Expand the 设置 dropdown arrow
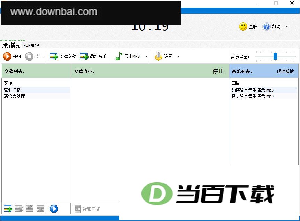The width and height of the screenshot is (300, 221). tap(179, 56)
